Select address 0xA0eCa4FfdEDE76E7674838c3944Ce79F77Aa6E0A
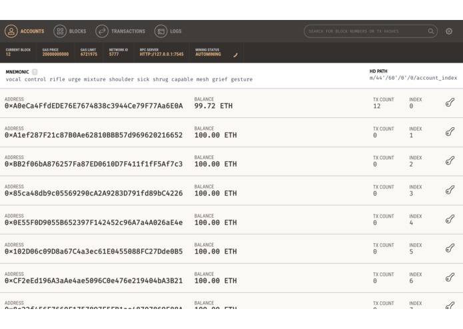 (94, 106)
